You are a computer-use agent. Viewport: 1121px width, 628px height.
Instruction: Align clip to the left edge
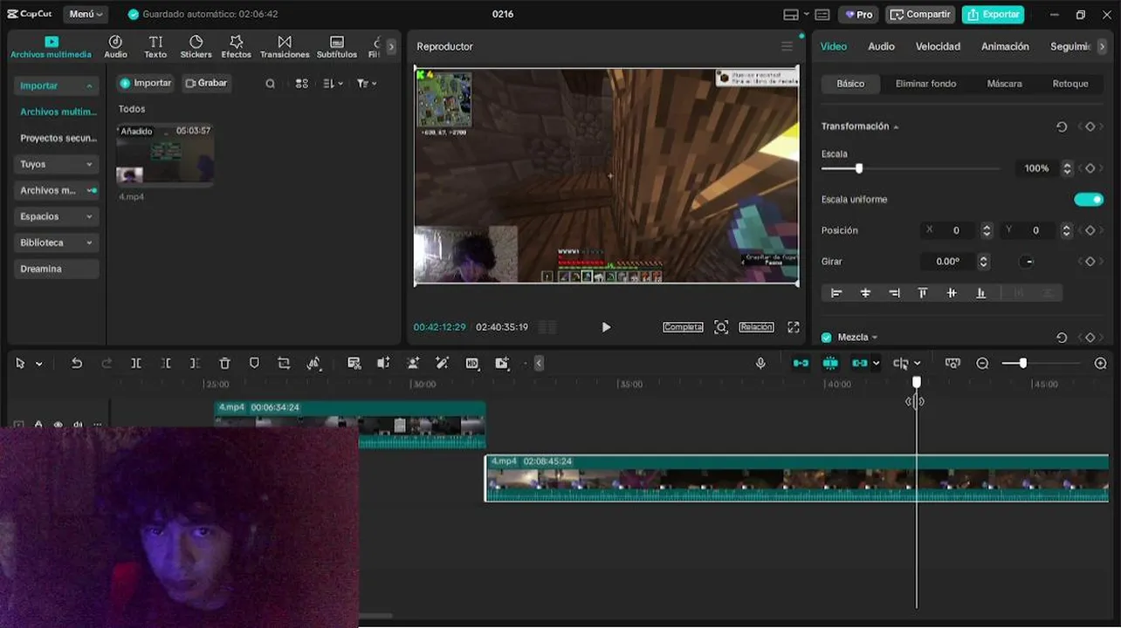click(x=836, y=293)
